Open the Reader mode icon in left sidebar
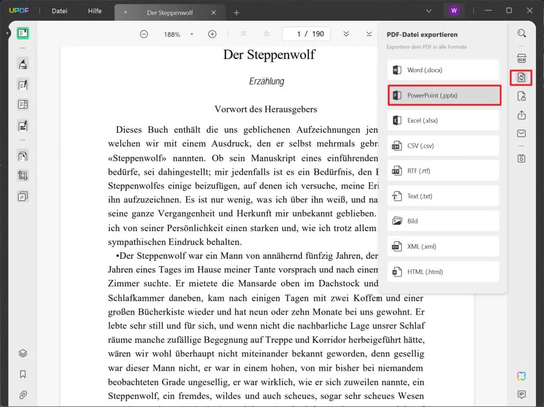 click(x=23, y=33)
